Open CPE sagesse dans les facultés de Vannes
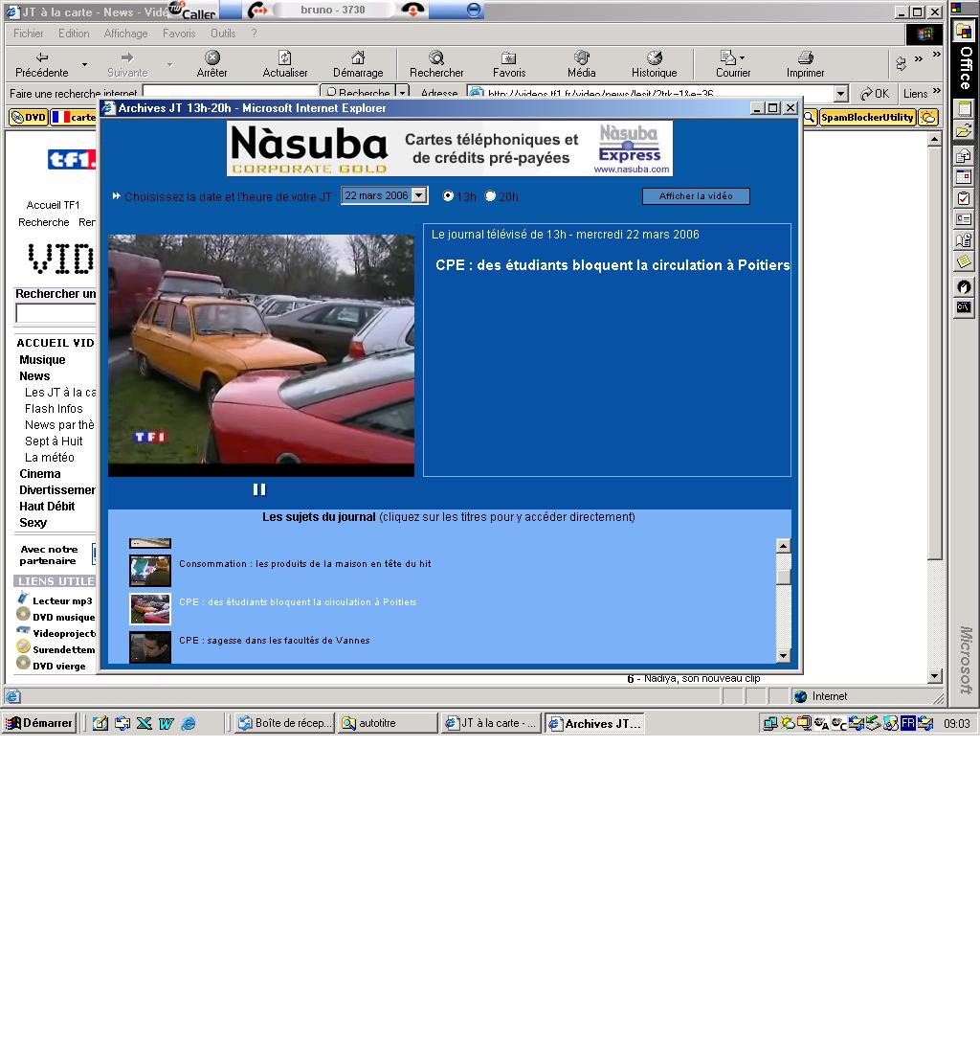The image size is (980, 1041). [274, 641]
